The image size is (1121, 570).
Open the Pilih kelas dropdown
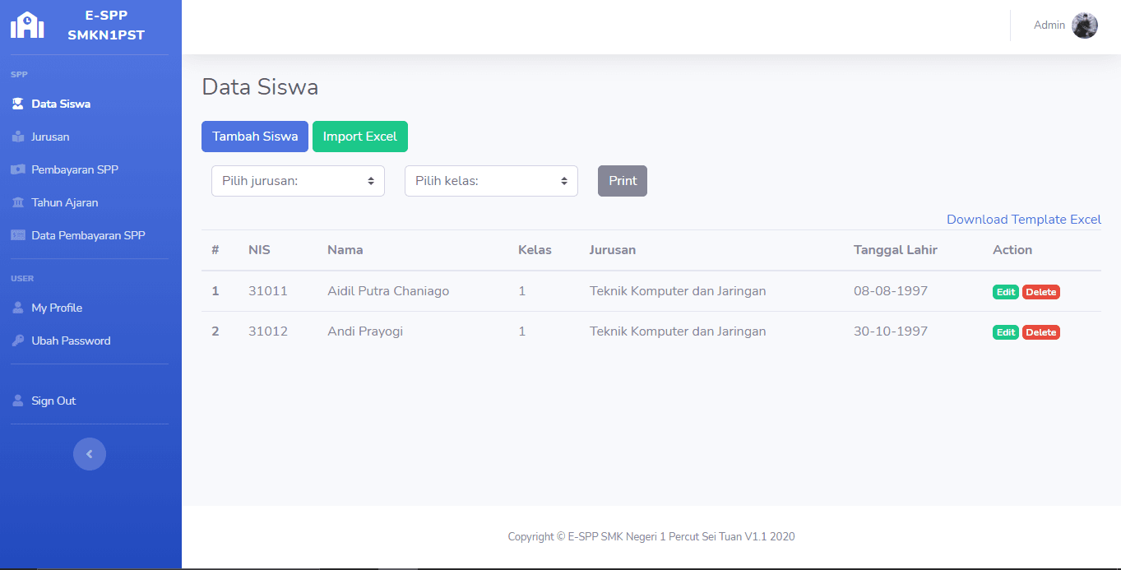point(490,180)
